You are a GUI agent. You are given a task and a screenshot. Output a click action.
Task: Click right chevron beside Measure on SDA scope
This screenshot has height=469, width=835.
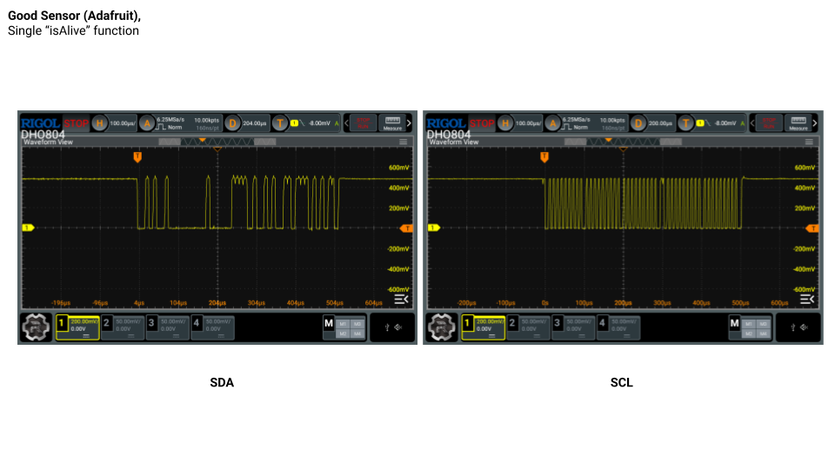[409, 123]
